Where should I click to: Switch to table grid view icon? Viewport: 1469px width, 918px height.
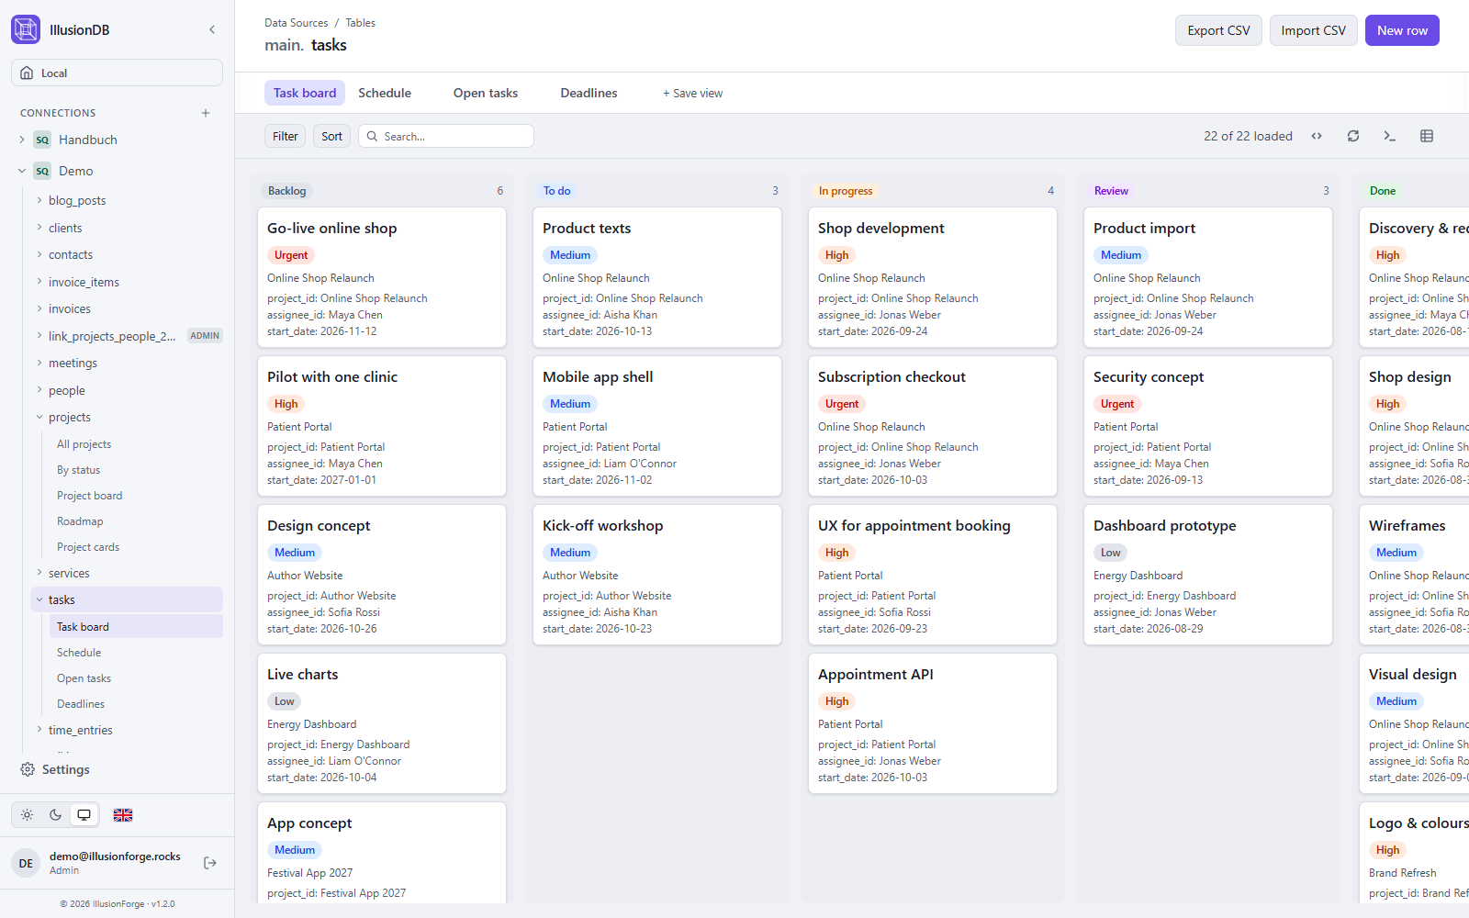pyautogui.click(x=1427, y=136)
